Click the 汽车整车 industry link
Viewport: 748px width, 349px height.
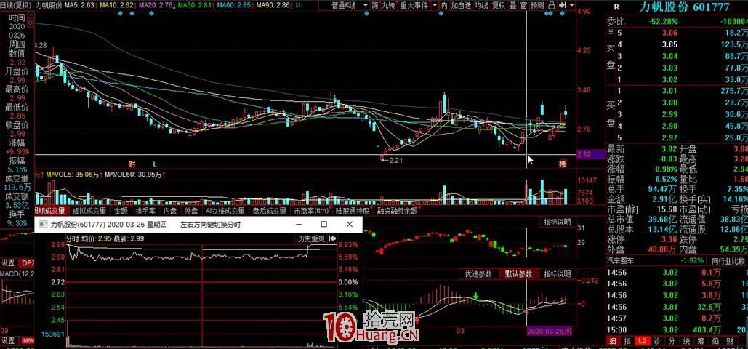(x=622, y=261)
